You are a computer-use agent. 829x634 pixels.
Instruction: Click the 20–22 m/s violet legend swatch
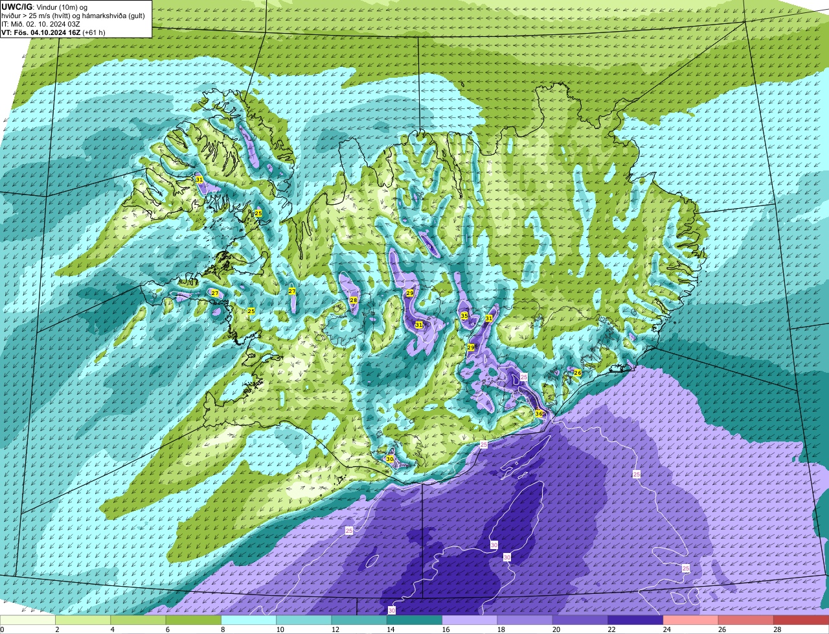(x=580, y=620)
